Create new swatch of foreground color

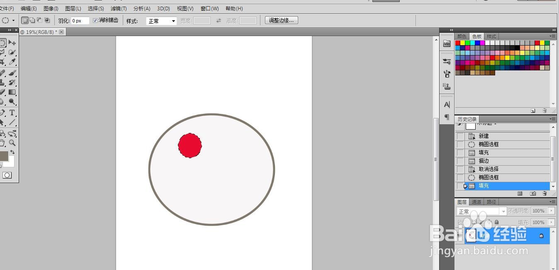pos(533,111)
